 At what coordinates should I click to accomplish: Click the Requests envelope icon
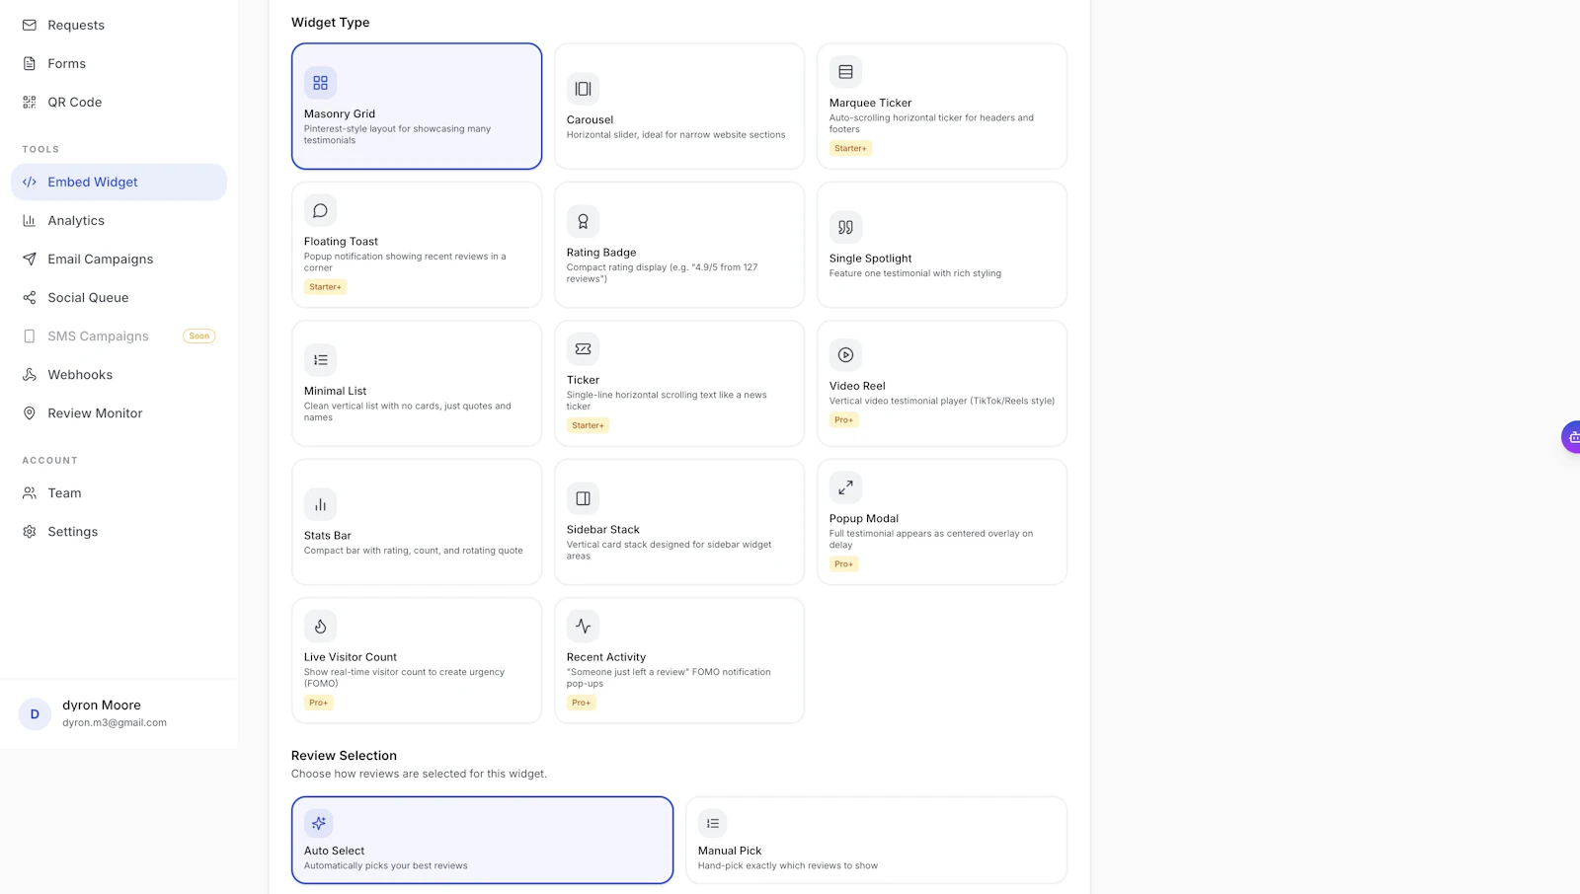point(30,25)
